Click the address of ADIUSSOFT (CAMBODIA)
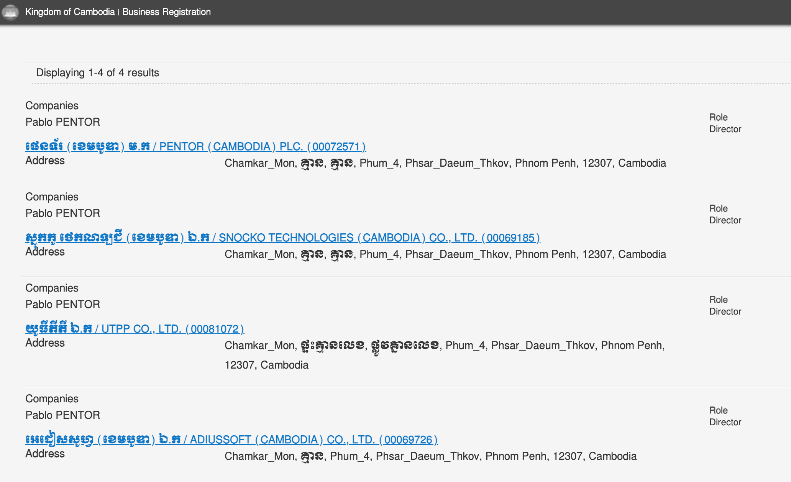Screen dimensions: 791x482 (x=430, y=456)
